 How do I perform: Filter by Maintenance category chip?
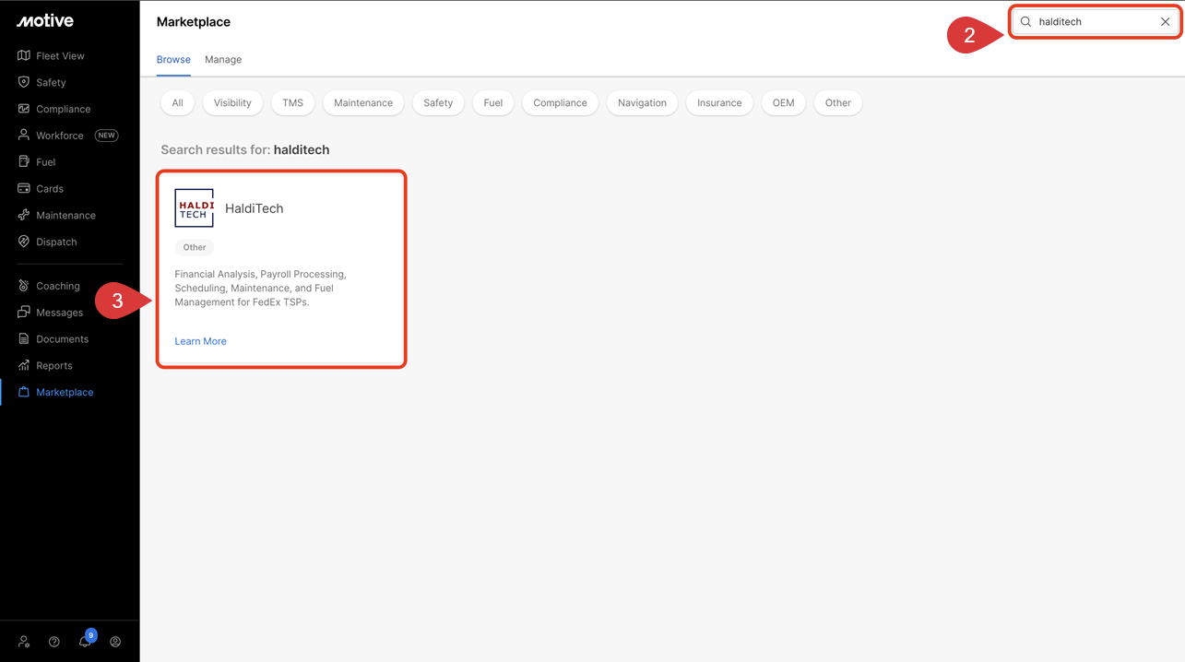(x=363, y=103)
